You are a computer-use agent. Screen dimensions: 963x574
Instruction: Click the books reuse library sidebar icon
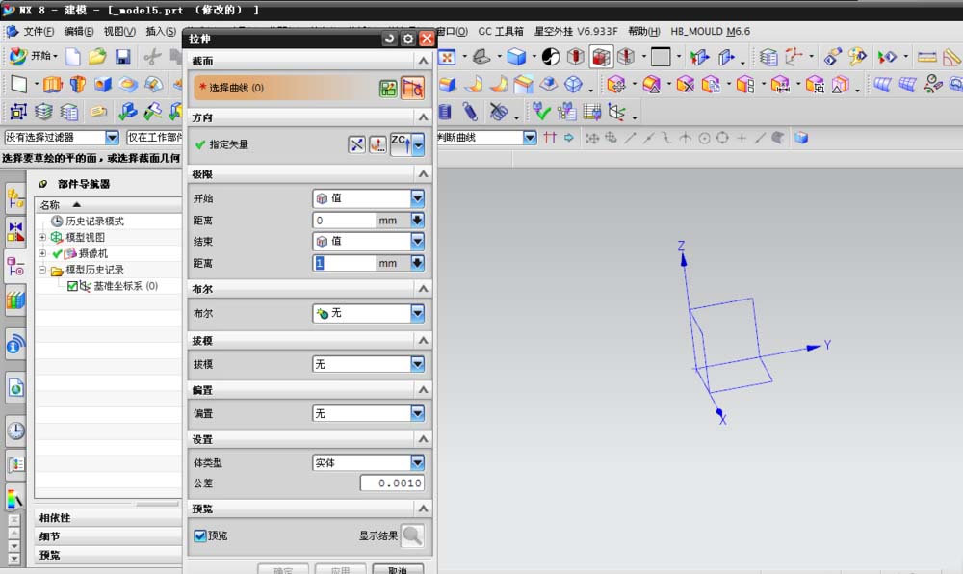(x=15, y=300)
